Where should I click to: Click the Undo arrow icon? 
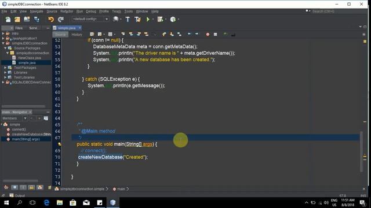51,19
